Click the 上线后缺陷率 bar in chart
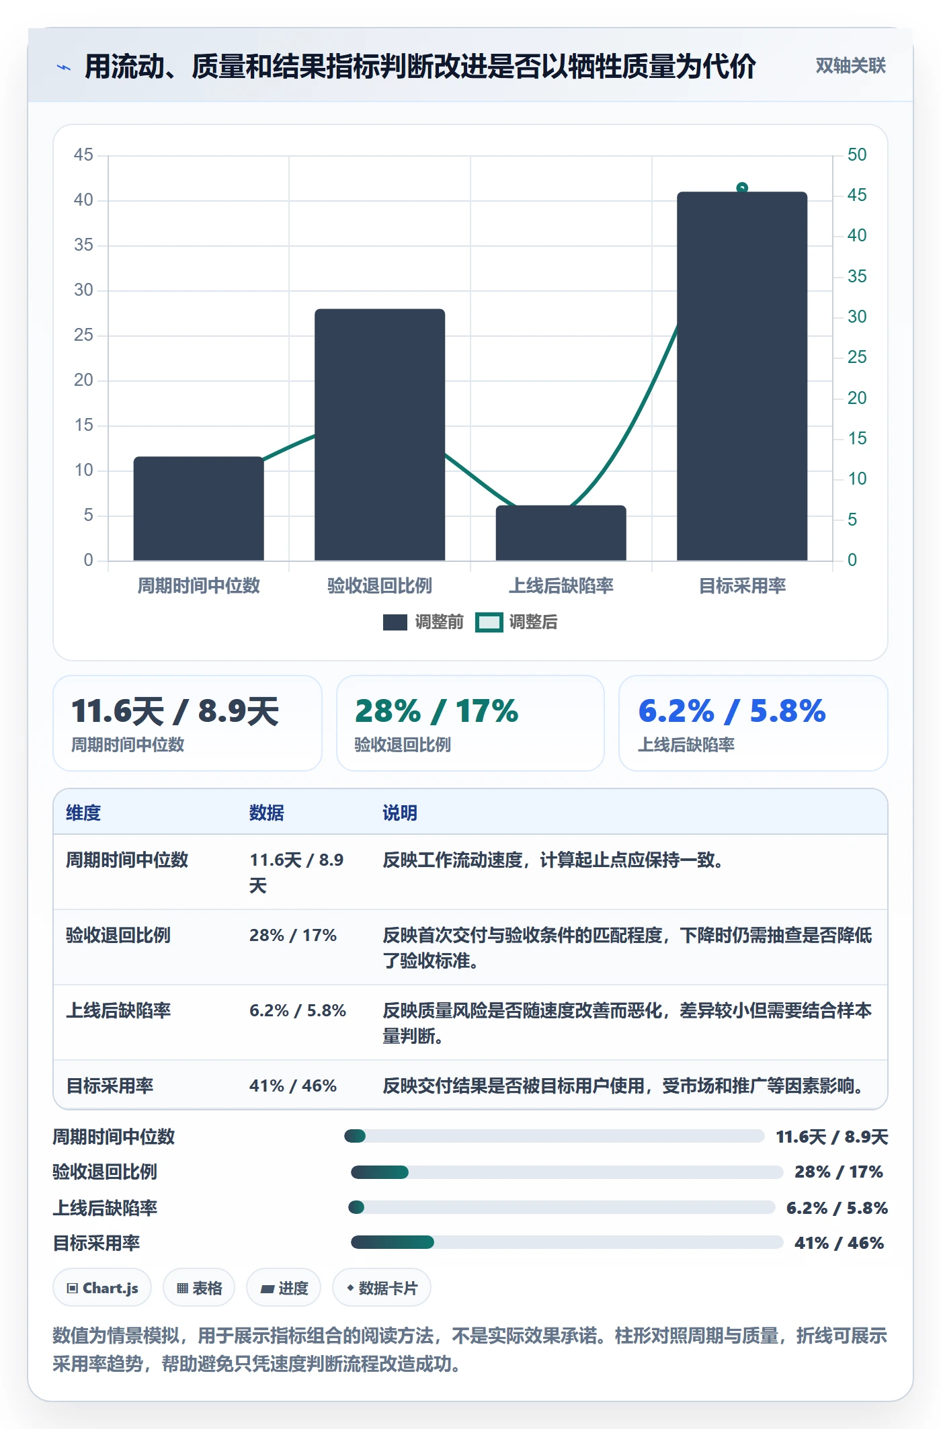 pyautogui.click(x=561, y=533)
